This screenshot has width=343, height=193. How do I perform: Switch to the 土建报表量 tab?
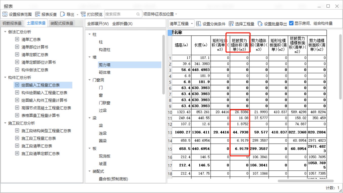pos(36,23)
